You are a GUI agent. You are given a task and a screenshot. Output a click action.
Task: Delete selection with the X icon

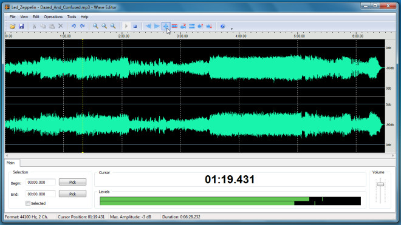tap(61, 26)
